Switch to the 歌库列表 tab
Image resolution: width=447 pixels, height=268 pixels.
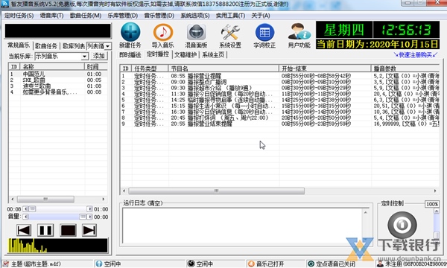tap(74, 46)
